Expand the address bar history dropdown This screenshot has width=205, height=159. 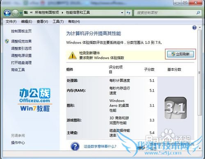point(122,13)
